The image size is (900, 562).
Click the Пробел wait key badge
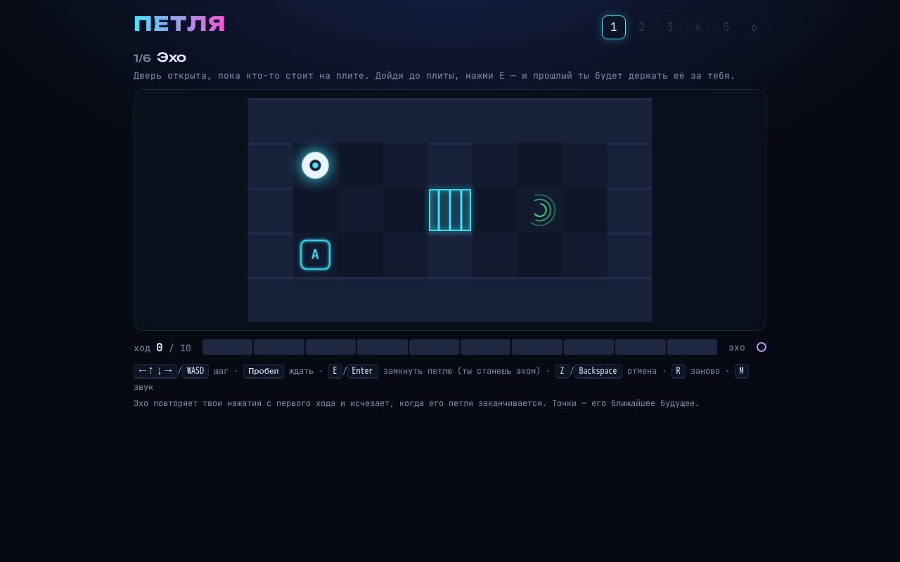pyautogui.click(x=264, y=371)
